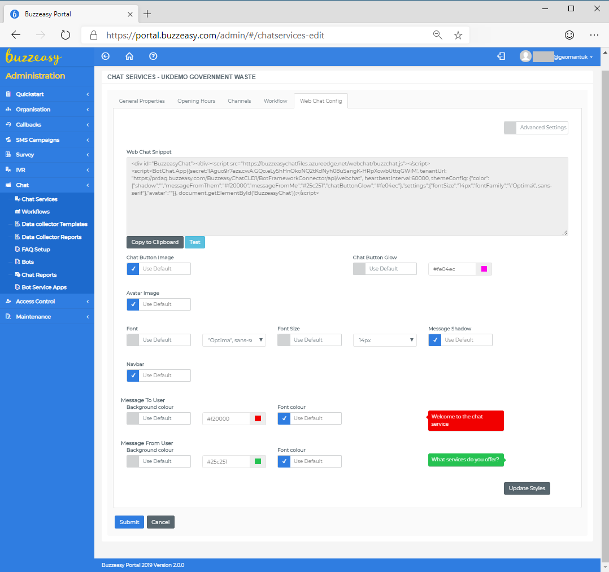
Task: Click the user avatar icon
Action: pyautogui.click(x=525, y=56)
